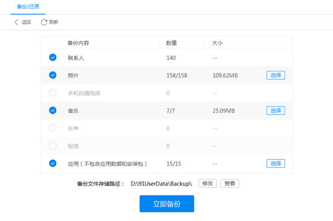333x221 pixels.
Task: Start backup with 立即备份 button
Action: [x=166, y=204]
